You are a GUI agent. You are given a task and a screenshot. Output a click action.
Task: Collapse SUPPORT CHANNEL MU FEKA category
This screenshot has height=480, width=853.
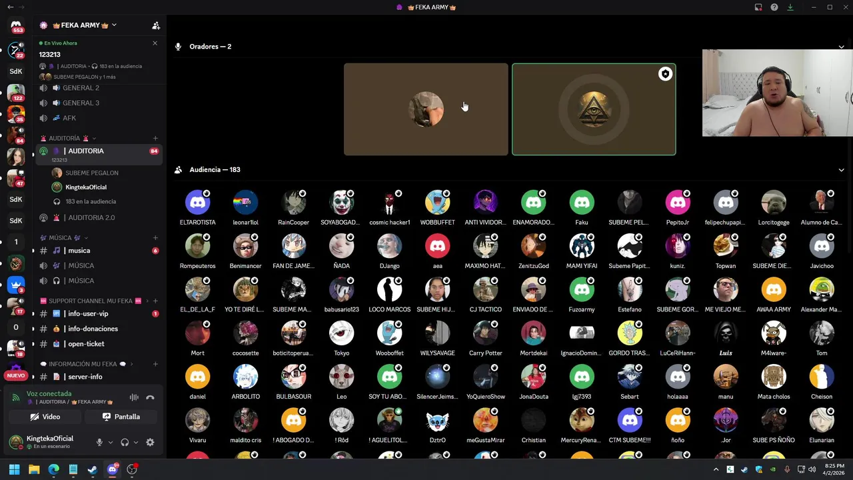95,301
